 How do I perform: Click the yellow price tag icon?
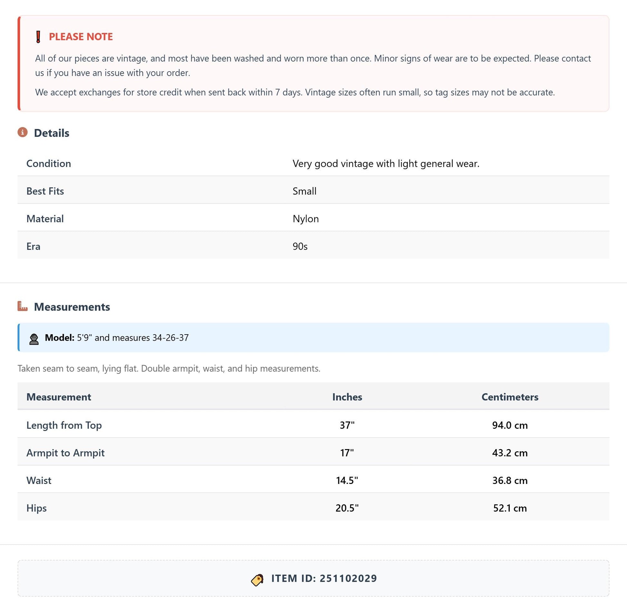click(x=257, y=580)
